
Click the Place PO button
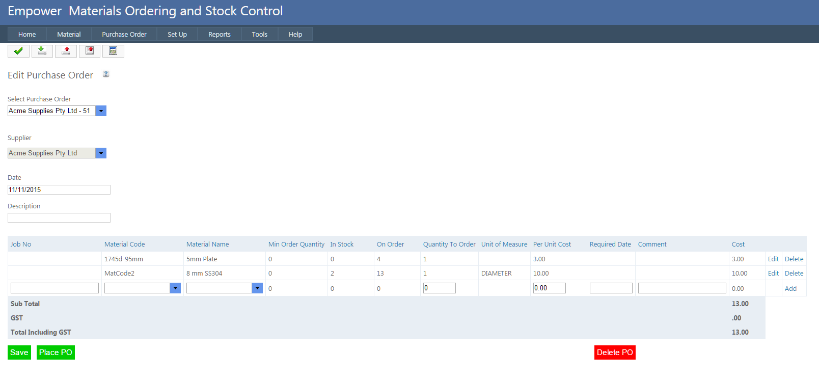tap(56, 352)
